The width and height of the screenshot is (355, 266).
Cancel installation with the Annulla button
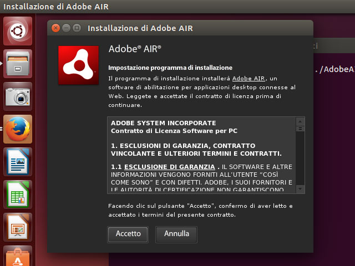[176, 234]
